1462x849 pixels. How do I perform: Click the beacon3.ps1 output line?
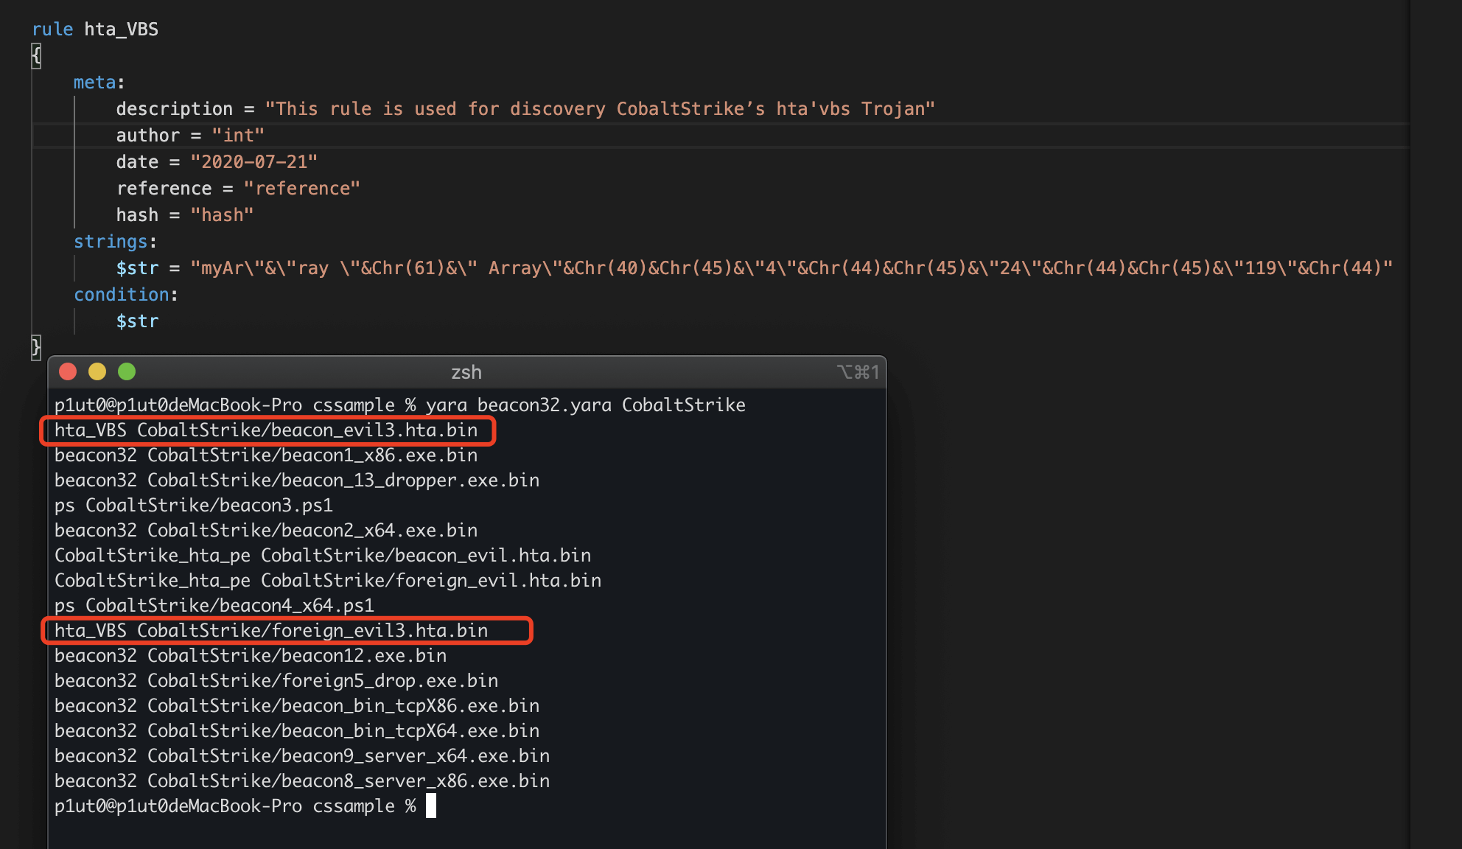[x=194, y=506]
